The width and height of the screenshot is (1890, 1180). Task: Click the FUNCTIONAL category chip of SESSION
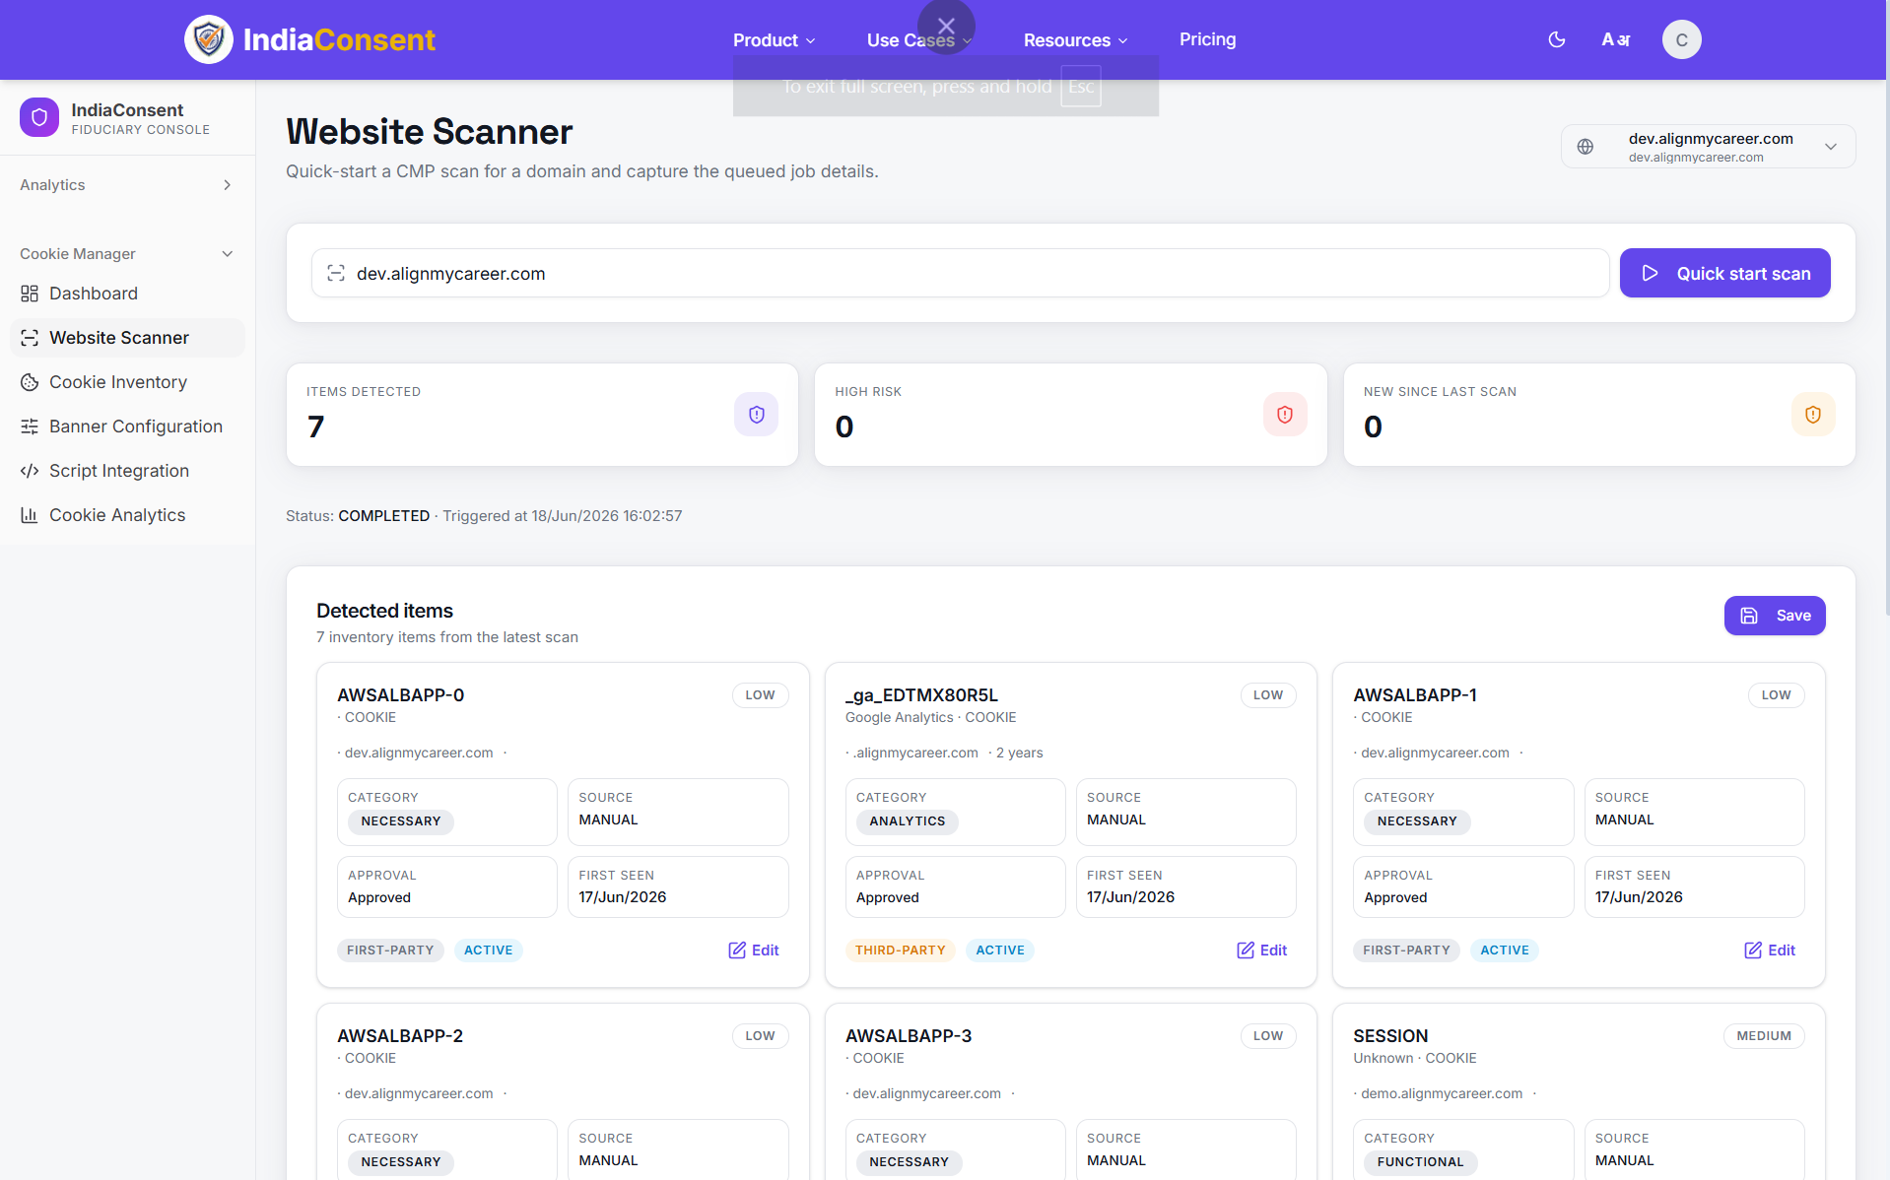[x=1421, y=1162]
